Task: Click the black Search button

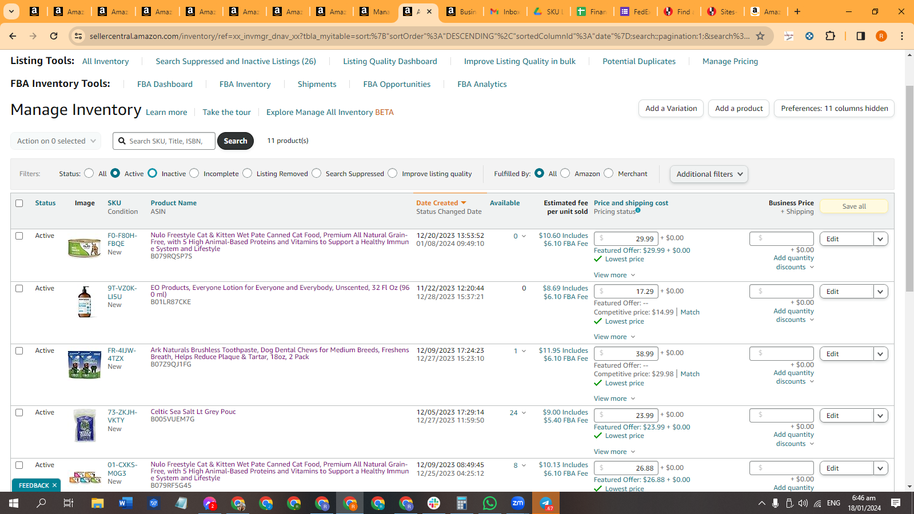Action: [x=236, y=141]
